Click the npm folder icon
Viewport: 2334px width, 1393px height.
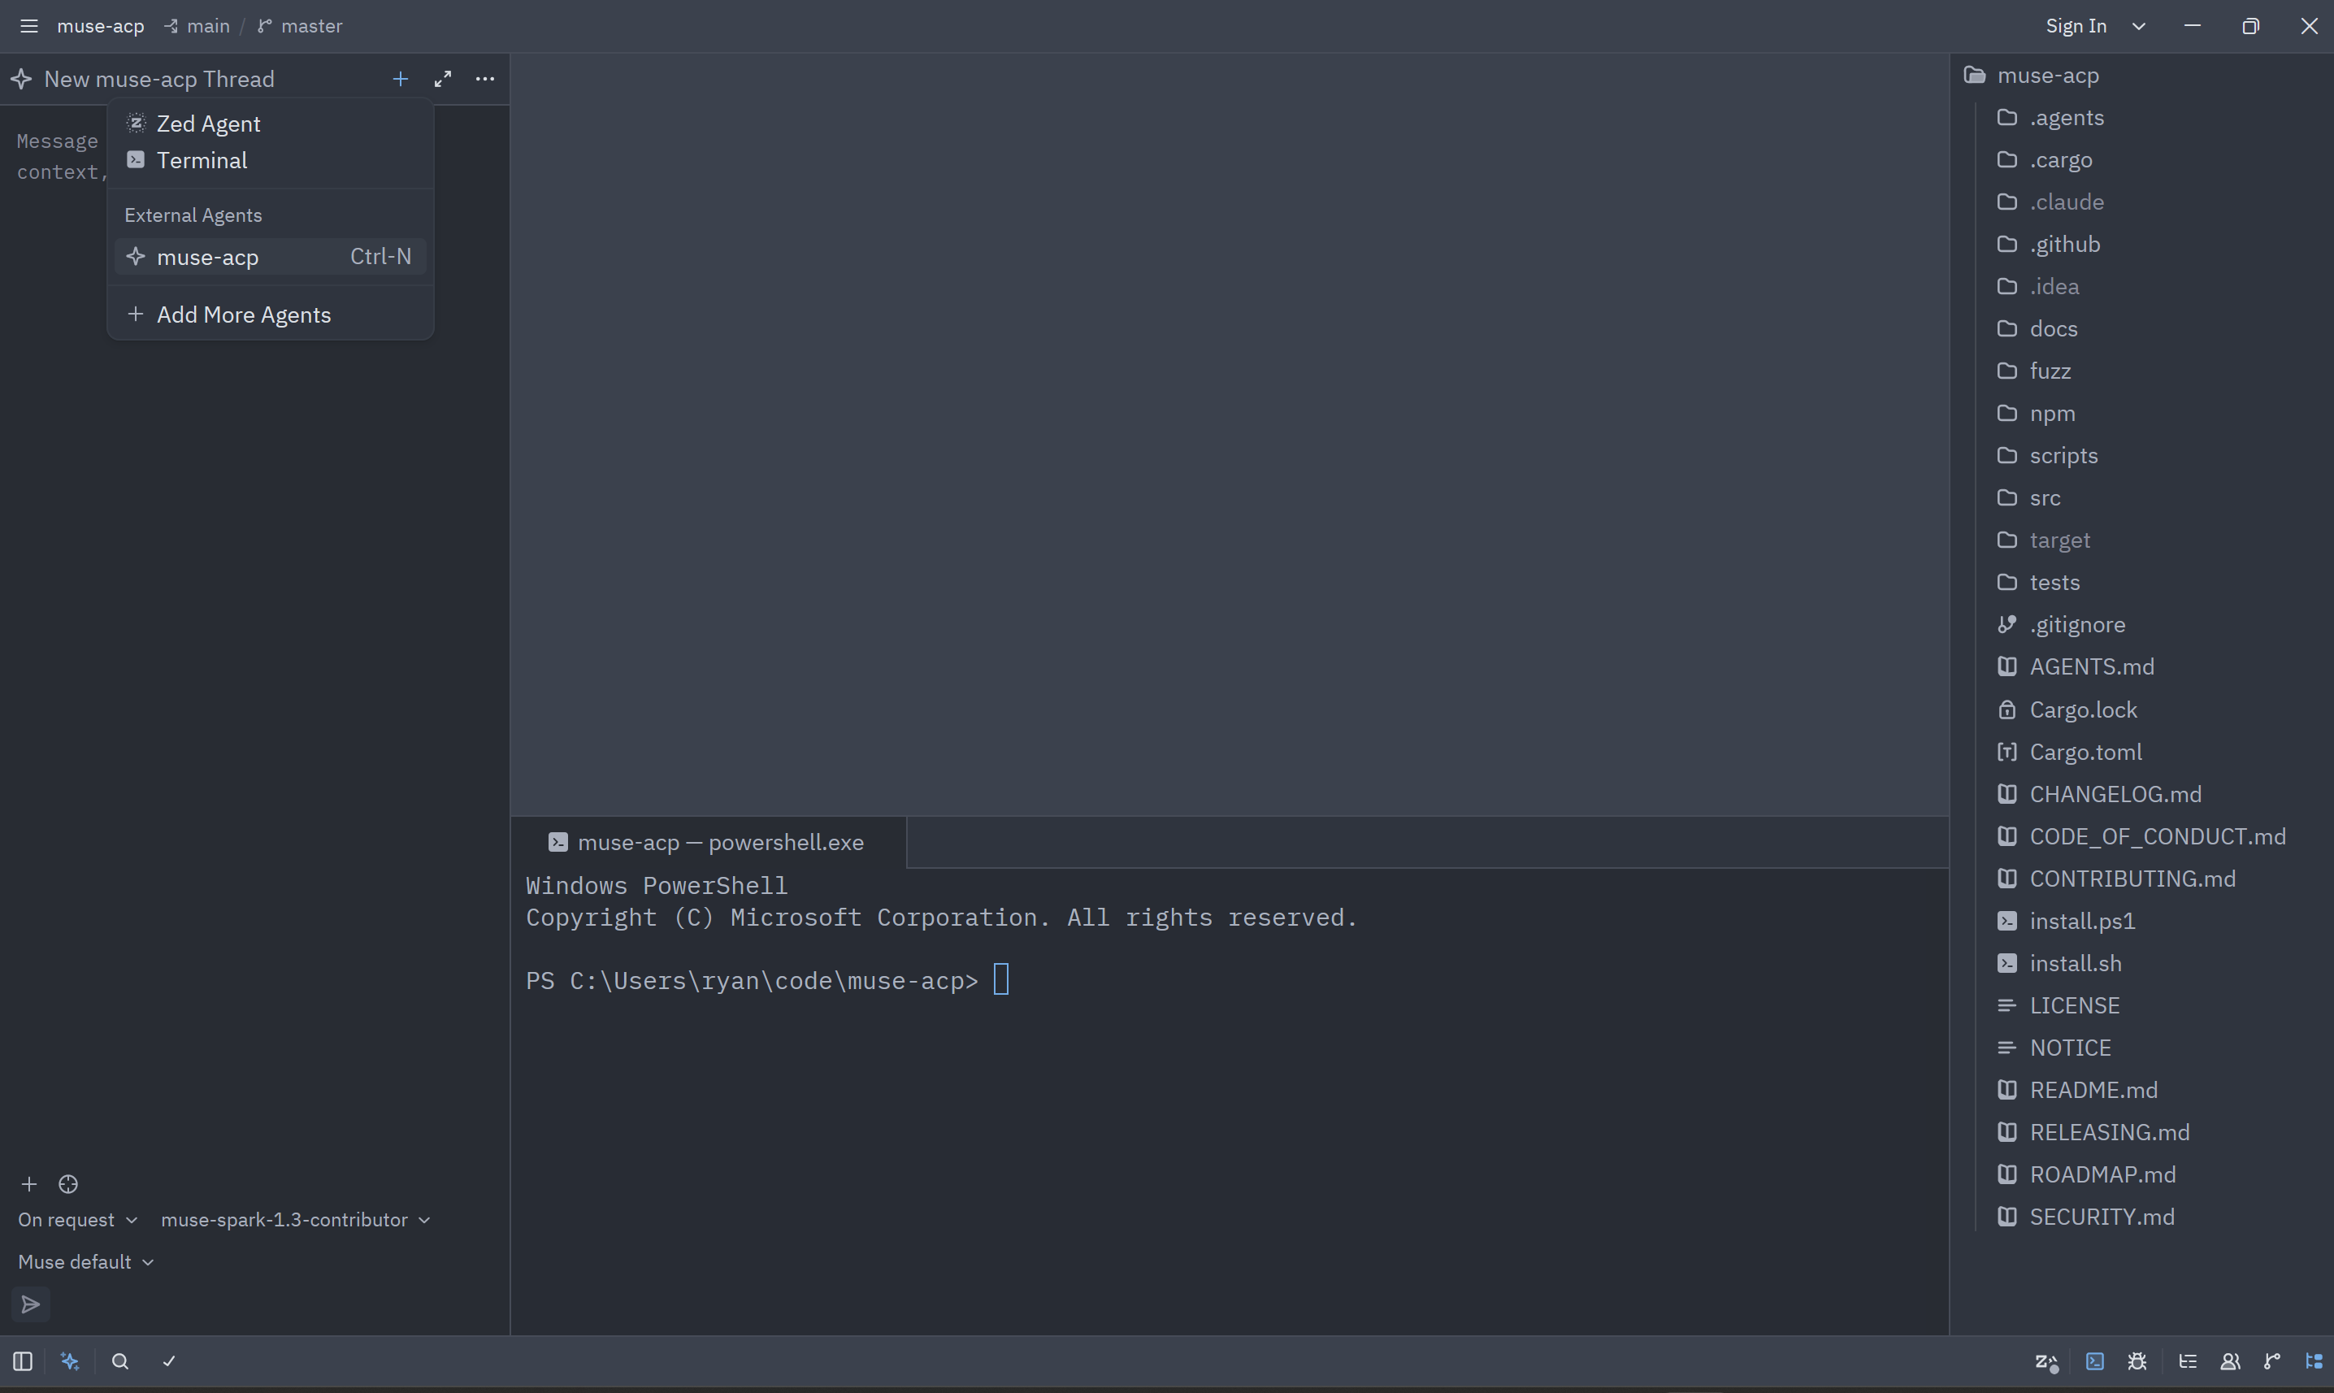[2007, 413]
